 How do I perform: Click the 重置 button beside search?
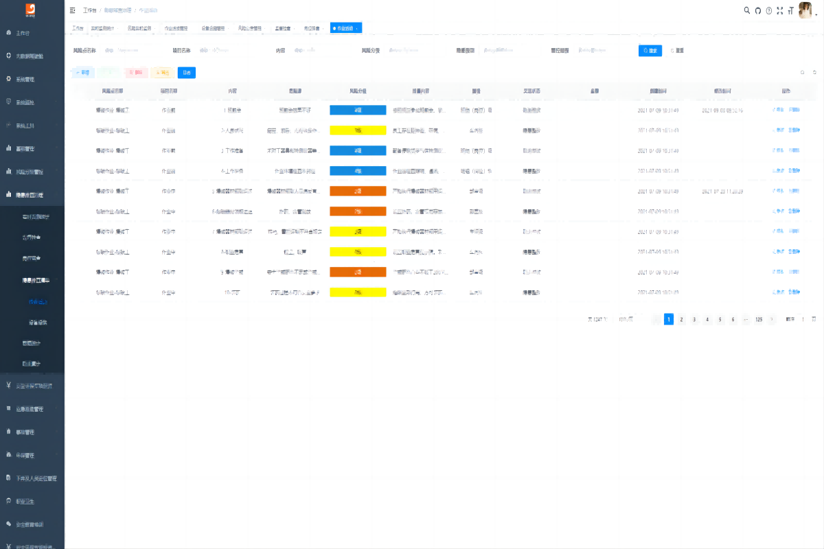click(677, 51)
